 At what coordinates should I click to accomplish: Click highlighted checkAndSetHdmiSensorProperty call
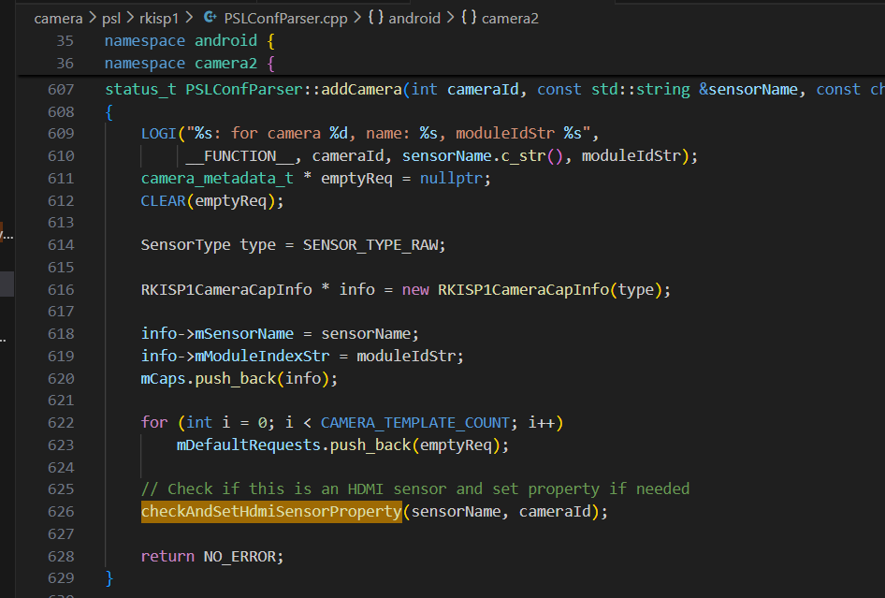[271, 512]
